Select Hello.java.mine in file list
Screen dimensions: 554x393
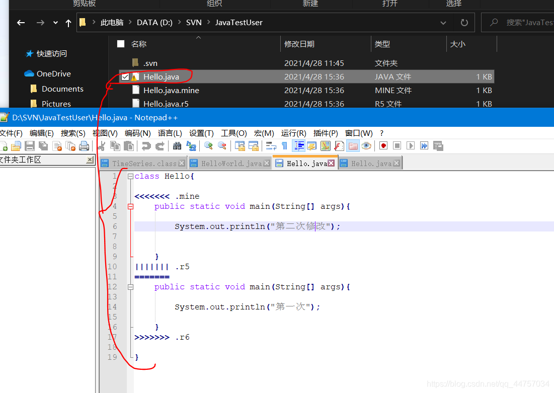point(171,91)
